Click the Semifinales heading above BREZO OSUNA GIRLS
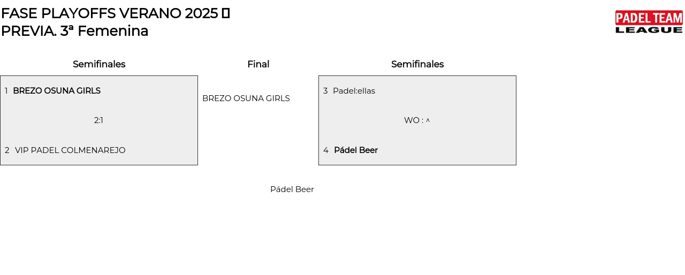The height and width of the screenshot is (275, 685). click(x=99, y=64)
